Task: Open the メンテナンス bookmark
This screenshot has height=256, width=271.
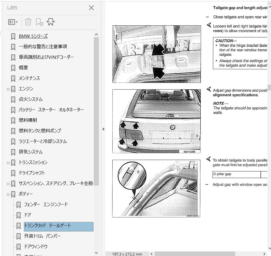Action: pyautogui.click(x=29, y=78)
